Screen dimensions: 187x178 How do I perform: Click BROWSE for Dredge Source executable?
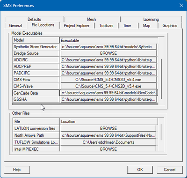pyautogui.click(x=108, y=53)
